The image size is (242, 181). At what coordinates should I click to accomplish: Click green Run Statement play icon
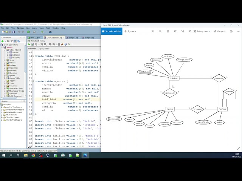coord(29,44)
